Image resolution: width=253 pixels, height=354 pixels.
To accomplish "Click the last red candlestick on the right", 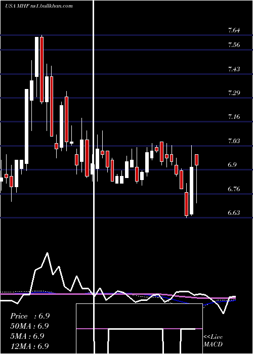I will coord(197,160).
